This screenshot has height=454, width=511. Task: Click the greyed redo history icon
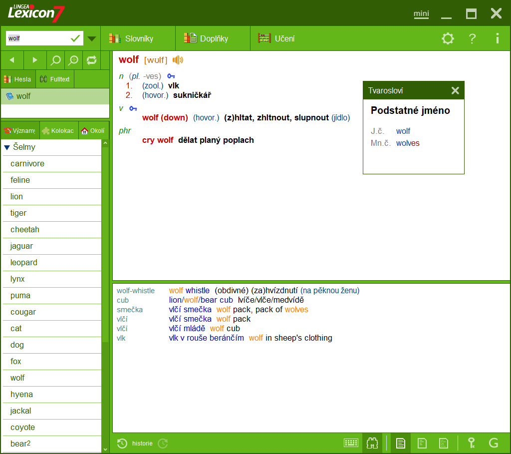point(163,443)
